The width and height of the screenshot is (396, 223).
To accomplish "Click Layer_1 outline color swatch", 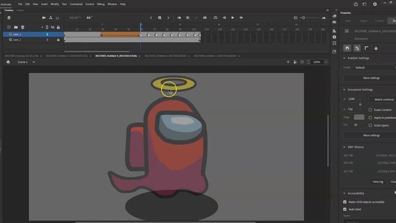I will coord(47,35).
